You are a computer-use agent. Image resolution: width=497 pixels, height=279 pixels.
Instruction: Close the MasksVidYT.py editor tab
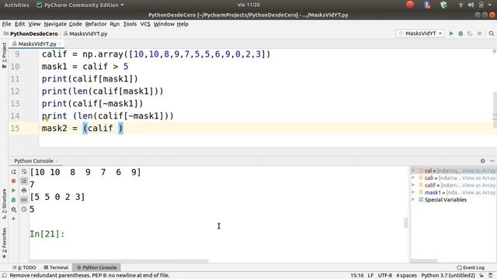tap(60, 43)
